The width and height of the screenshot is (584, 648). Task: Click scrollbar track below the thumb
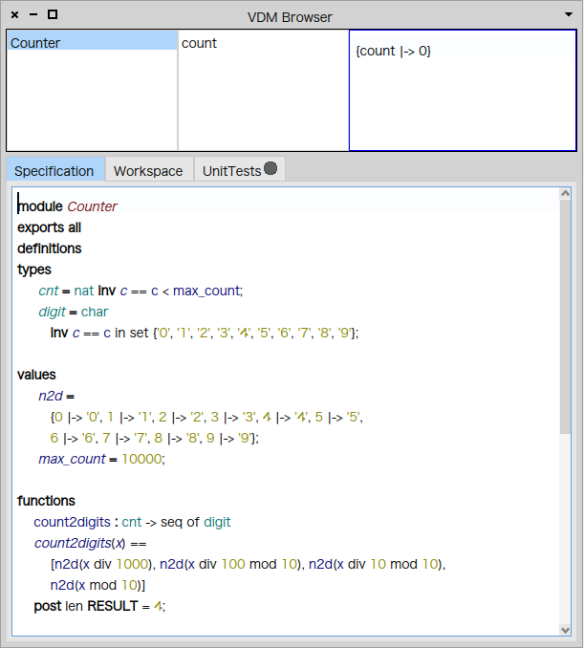click(566, 526)
